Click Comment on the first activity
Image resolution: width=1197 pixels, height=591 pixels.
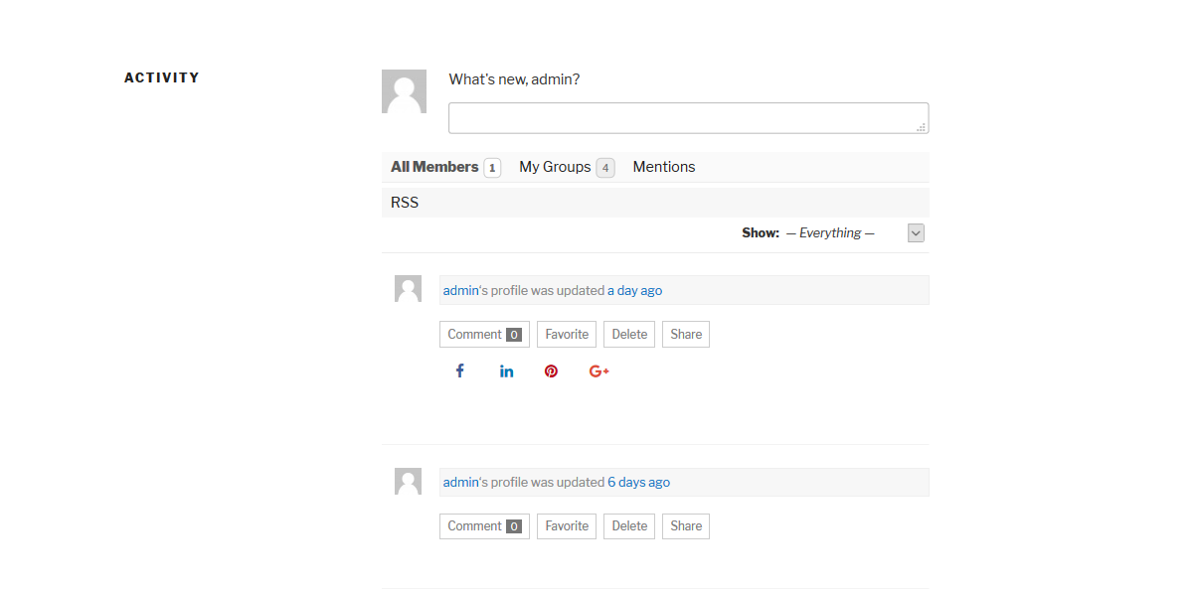click(484, 335)
